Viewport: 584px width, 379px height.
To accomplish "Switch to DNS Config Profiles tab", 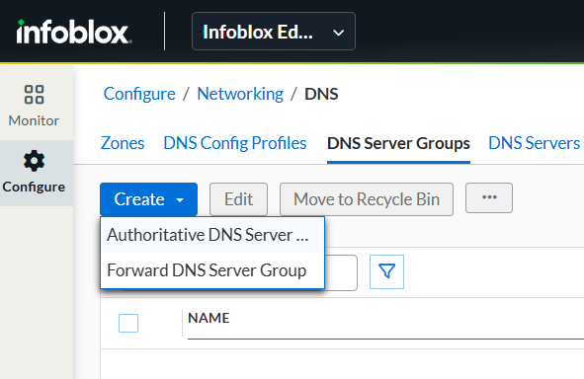I will (235, 143).
